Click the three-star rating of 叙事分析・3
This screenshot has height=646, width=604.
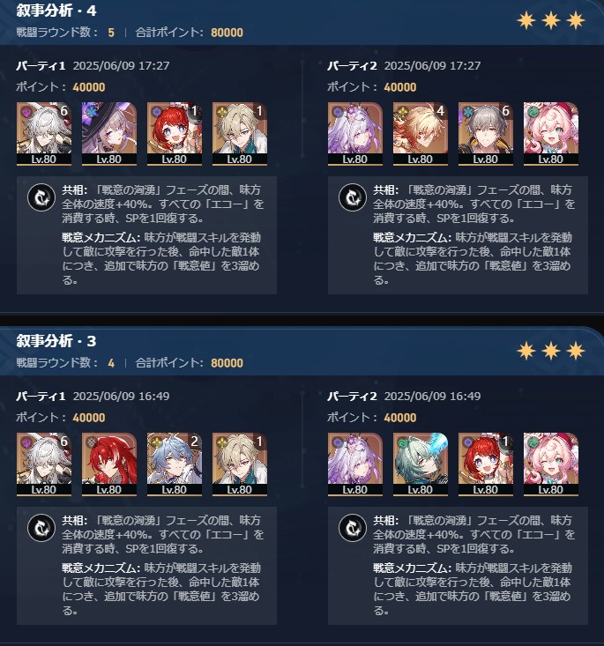point(551,351)
